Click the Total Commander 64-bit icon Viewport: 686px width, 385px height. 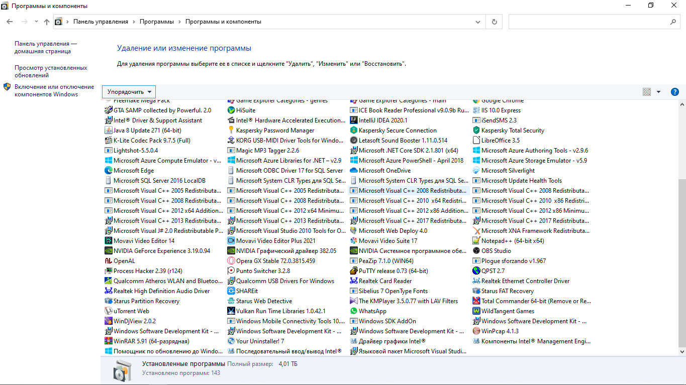[x=476, y=301]
